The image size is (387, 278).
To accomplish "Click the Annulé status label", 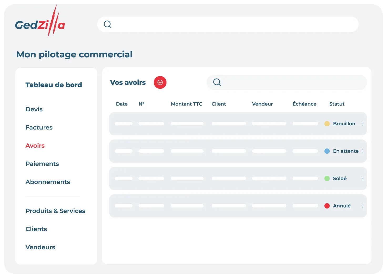I will (x=342, y=206).
